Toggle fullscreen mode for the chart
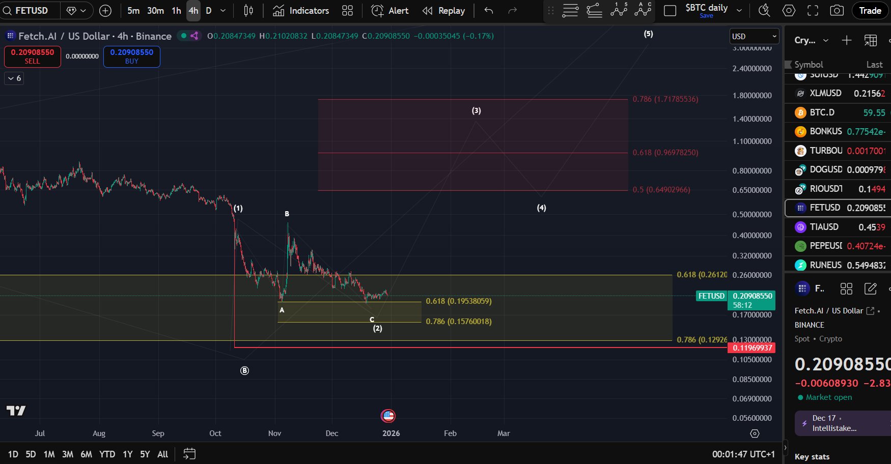Viewport: 891px width, 464px height. [813, 11]
